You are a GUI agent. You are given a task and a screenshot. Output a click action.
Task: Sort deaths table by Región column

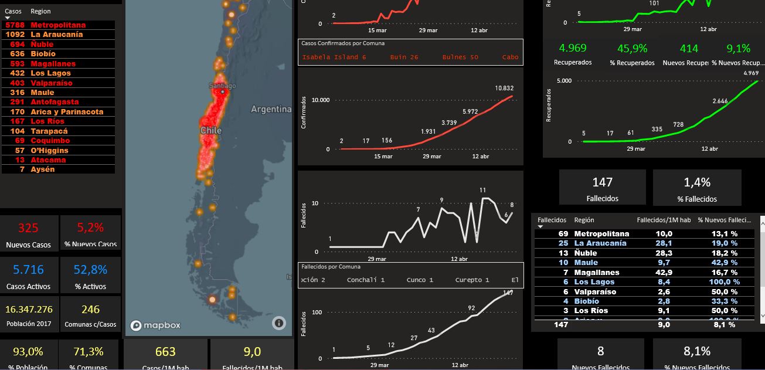[x=584, y=220]
